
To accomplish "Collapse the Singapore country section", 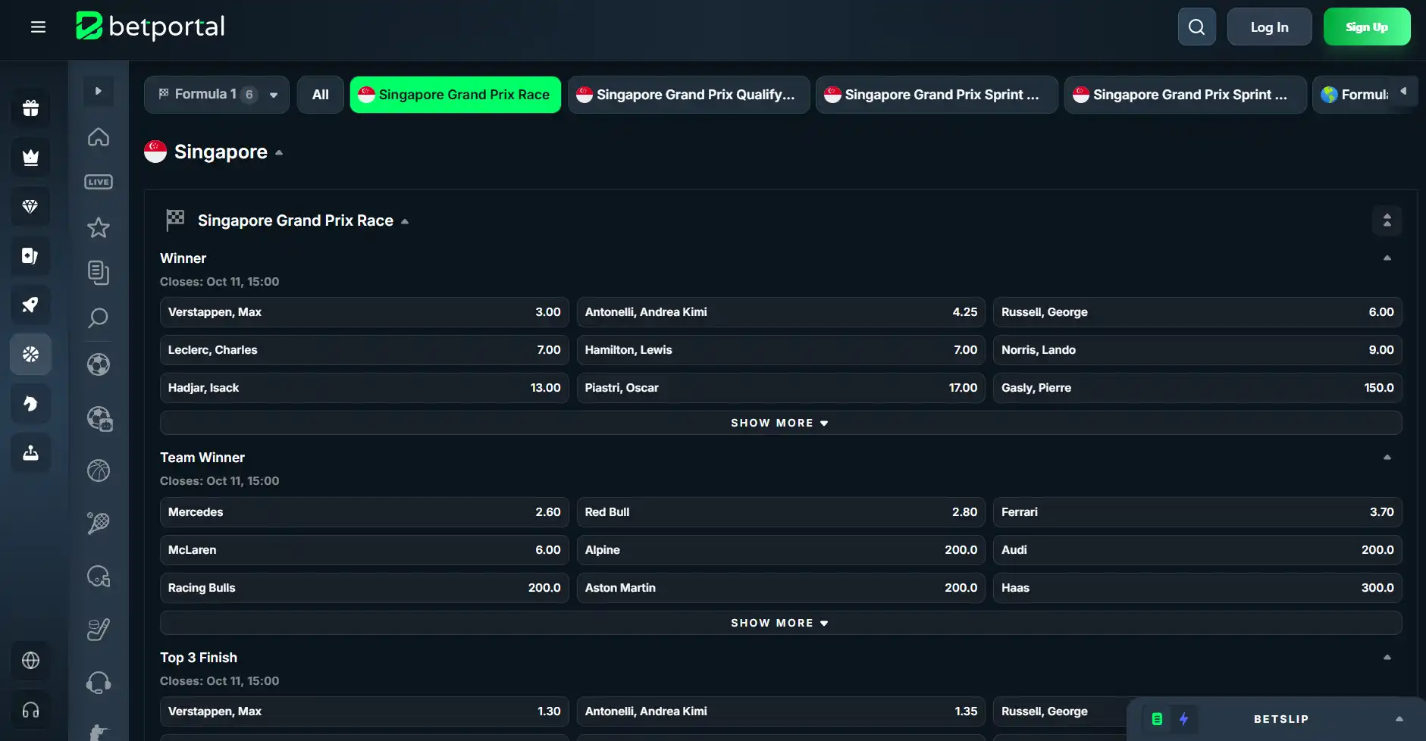I will pos(279,152).
